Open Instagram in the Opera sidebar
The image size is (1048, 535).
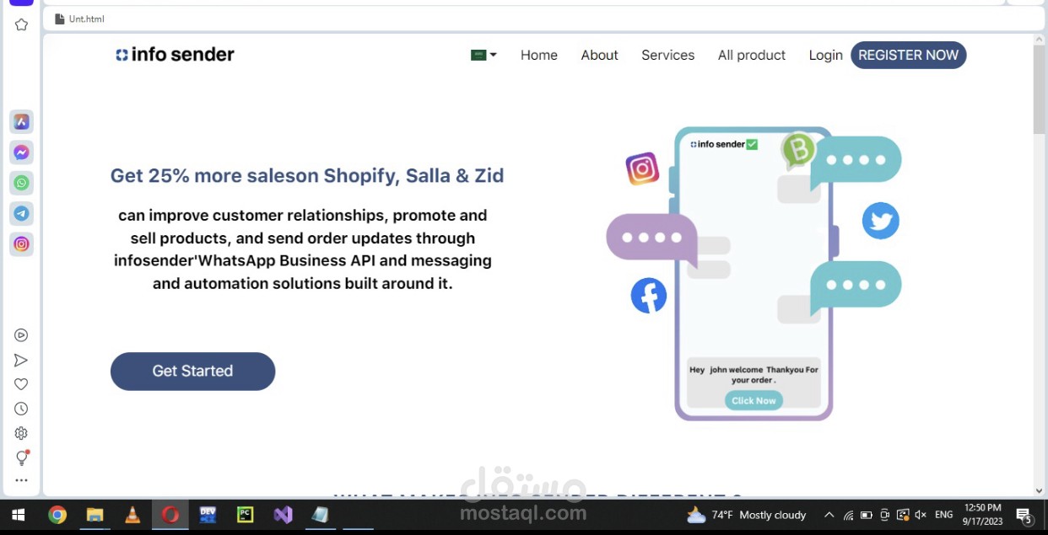[x=22, y=244]
